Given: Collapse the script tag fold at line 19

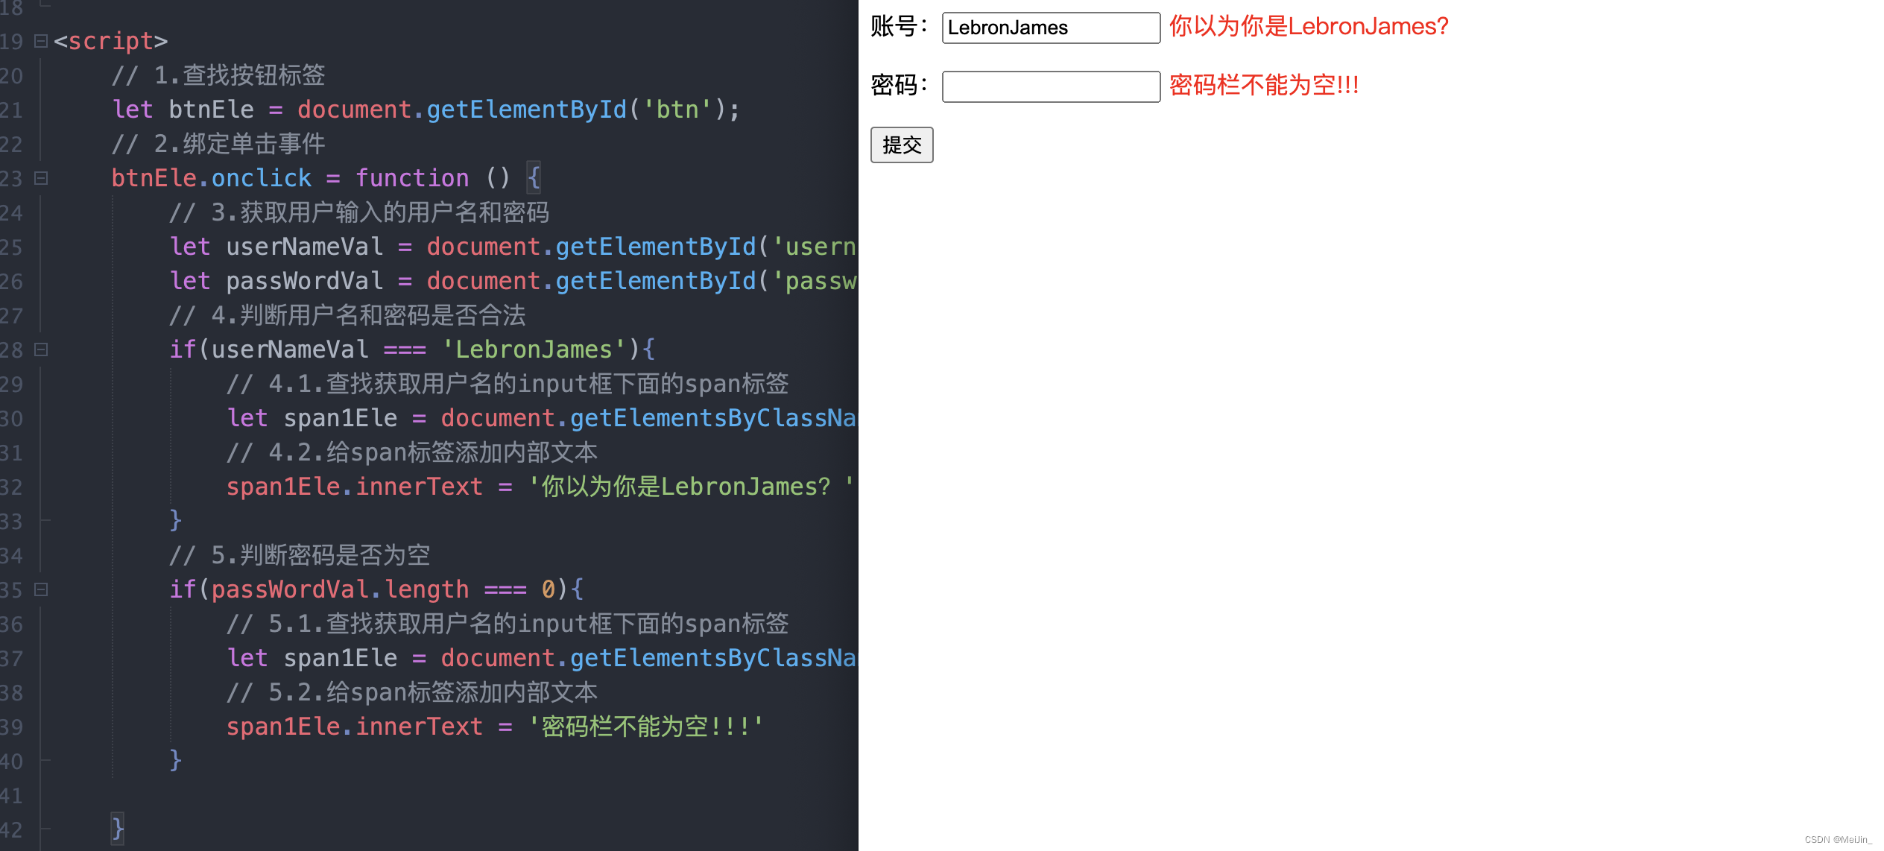Looking at the screenshot, I should (x=42, y=41).
